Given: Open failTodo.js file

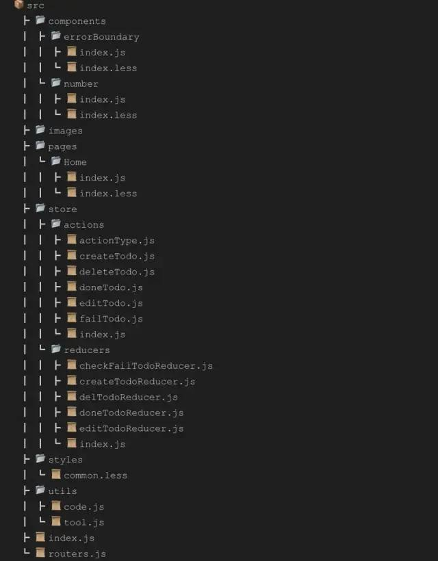Looking at the screenshot, I should (111, 319).
